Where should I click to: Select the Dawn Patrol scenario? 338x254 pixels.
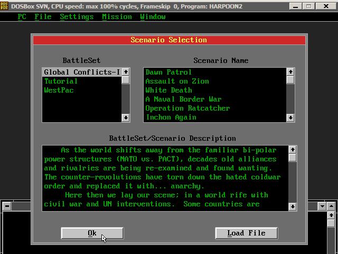pyautogui.click(x=215, y=72)
